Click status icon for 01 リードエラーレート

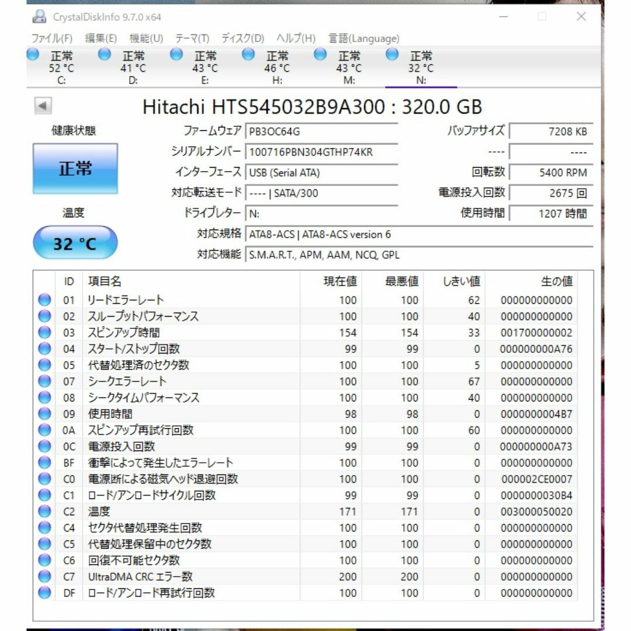pos(44,299)
